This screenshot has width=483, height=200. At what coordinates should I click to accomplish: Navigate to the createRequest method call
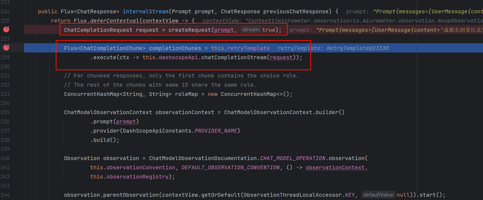coord(190,30)
